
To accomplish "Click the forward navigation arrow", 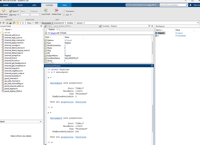I will (x=3, y=23).
